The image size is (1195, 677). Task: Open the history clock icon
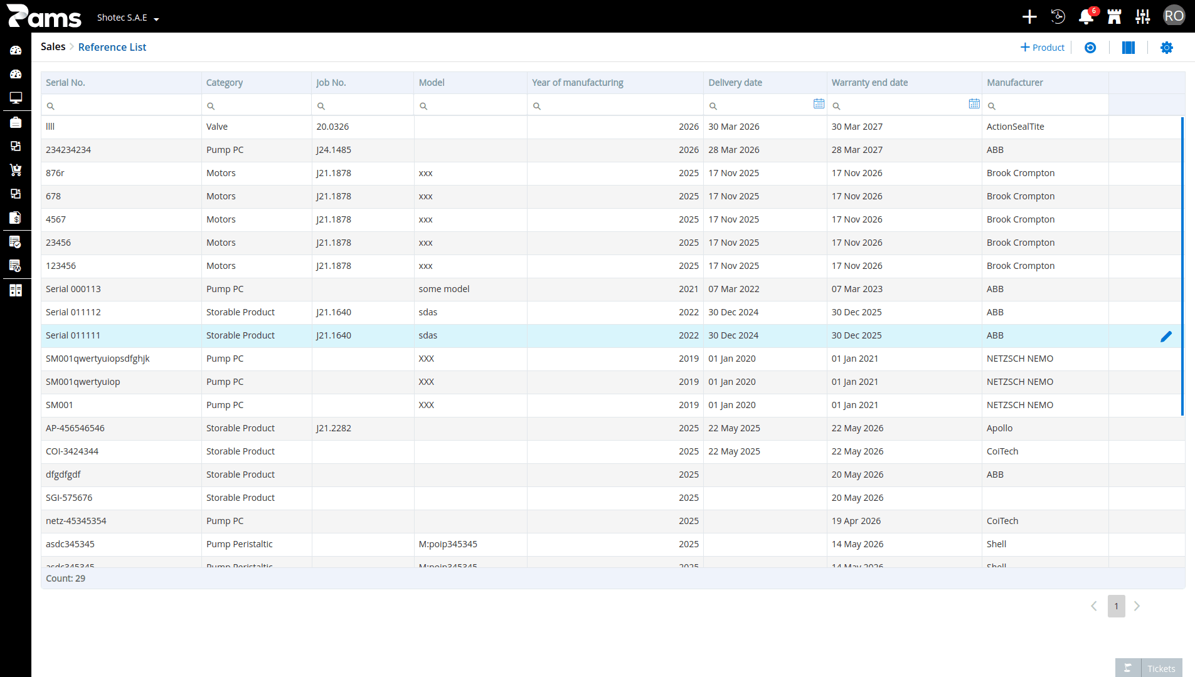(x=1058, y=17)
